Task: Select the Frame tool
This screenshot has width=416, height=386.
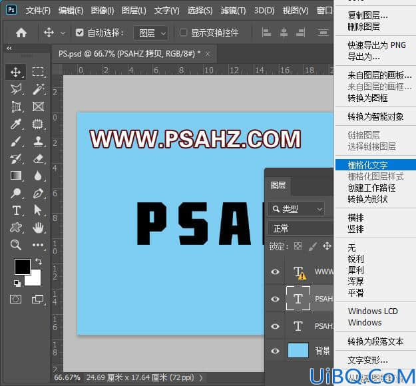Action: pyautogui.click(x=38, y=106)
